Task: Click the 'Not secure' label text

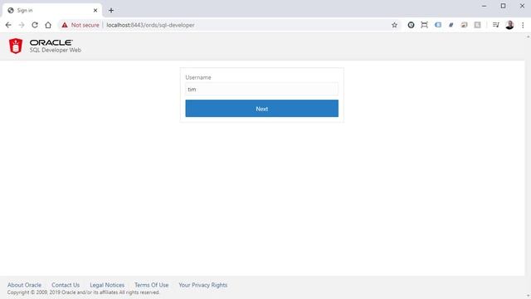Action: [x=85, y=25]
